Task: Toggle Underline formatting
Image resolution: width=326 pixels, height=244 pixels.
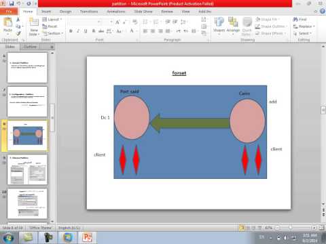Action: (86, 31)
